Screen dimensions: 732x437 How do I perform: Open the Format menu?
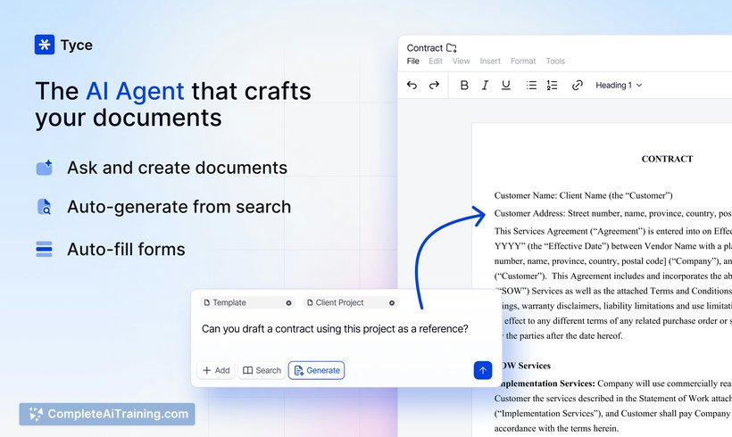[523, 62]
